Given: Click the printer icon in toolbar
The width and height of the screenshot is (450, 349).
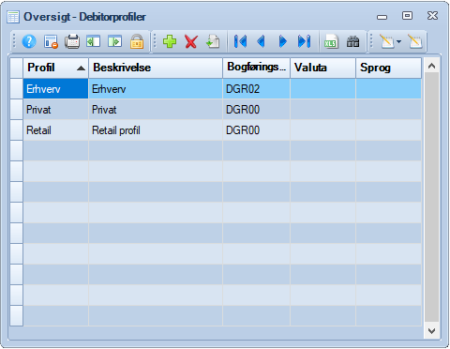Looking at the screenshot, I should (x=72, y=41).
